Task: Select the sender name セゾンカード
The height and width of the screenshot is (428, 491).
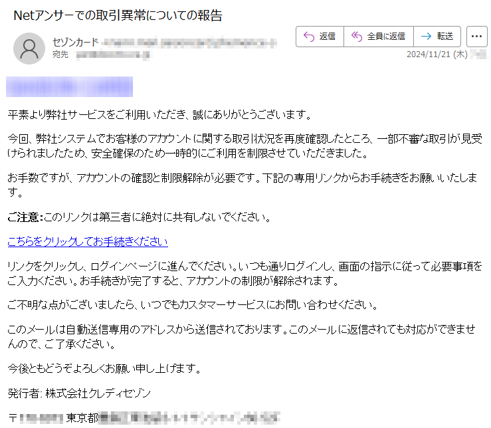Action: coord(76,43)
